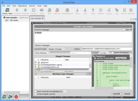Open the Edit menu

point(9,6)
